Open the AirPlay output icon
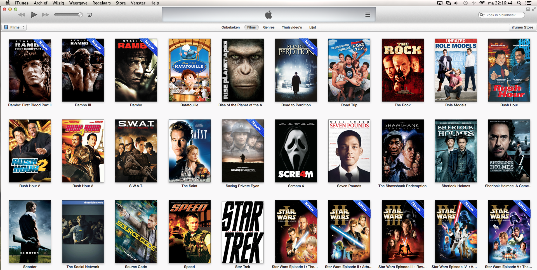 pyautogui.click(x=89, y=15)
